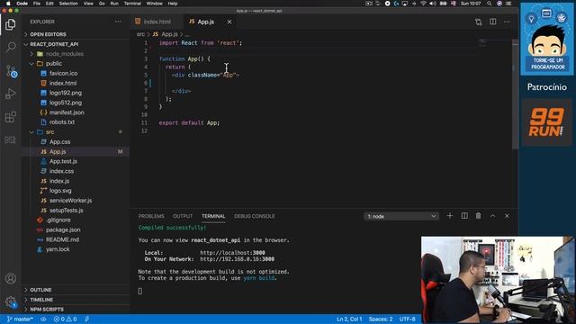
Task: Open the Accounts icon in activity bar
Action: point(11,278)
